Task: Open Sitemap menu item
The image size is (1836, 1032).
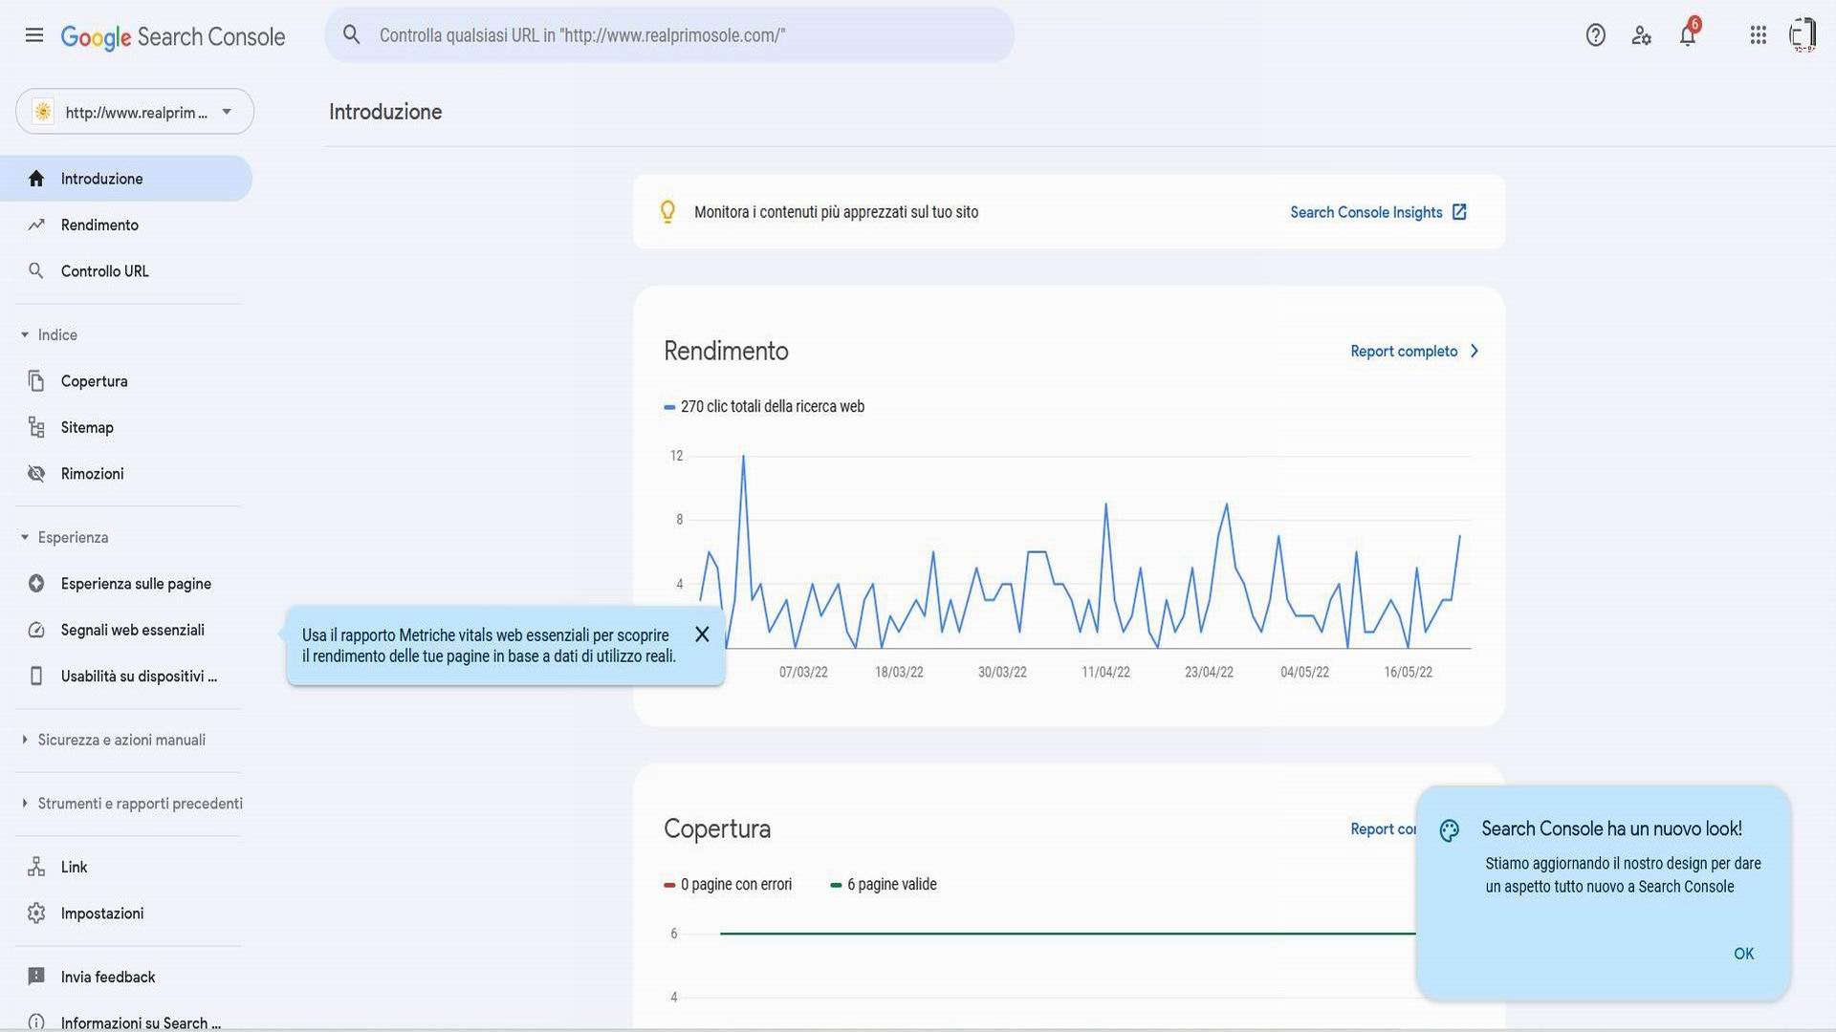Action: 126,427
